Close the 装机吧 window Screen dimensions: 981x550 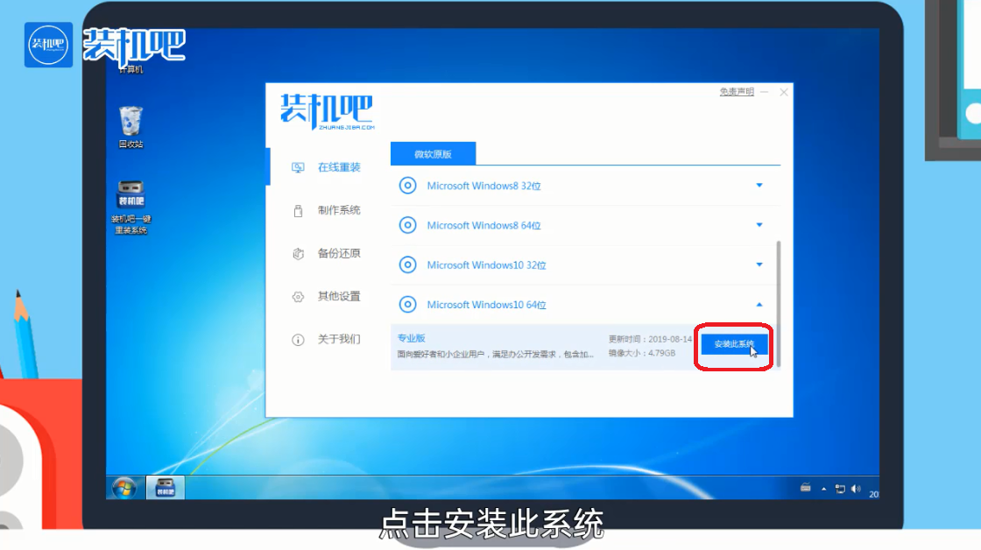tap(784, 92)
